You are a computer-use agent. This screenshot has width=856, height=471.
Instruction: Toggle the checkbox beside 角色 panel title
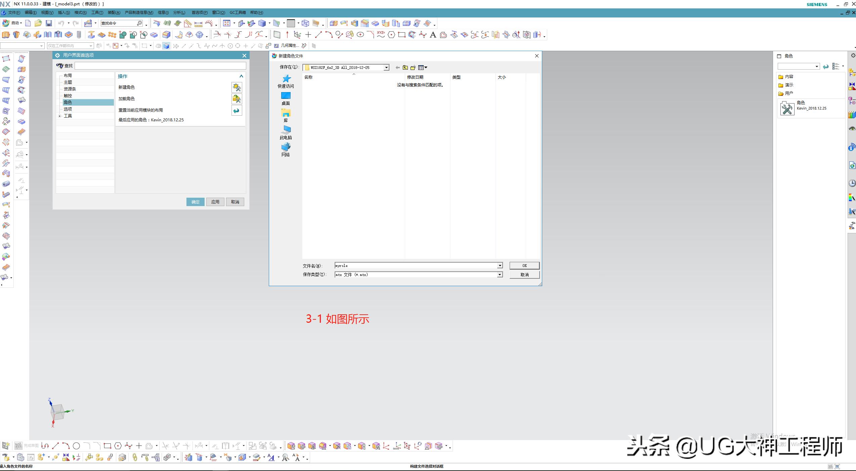coord(779,56)
